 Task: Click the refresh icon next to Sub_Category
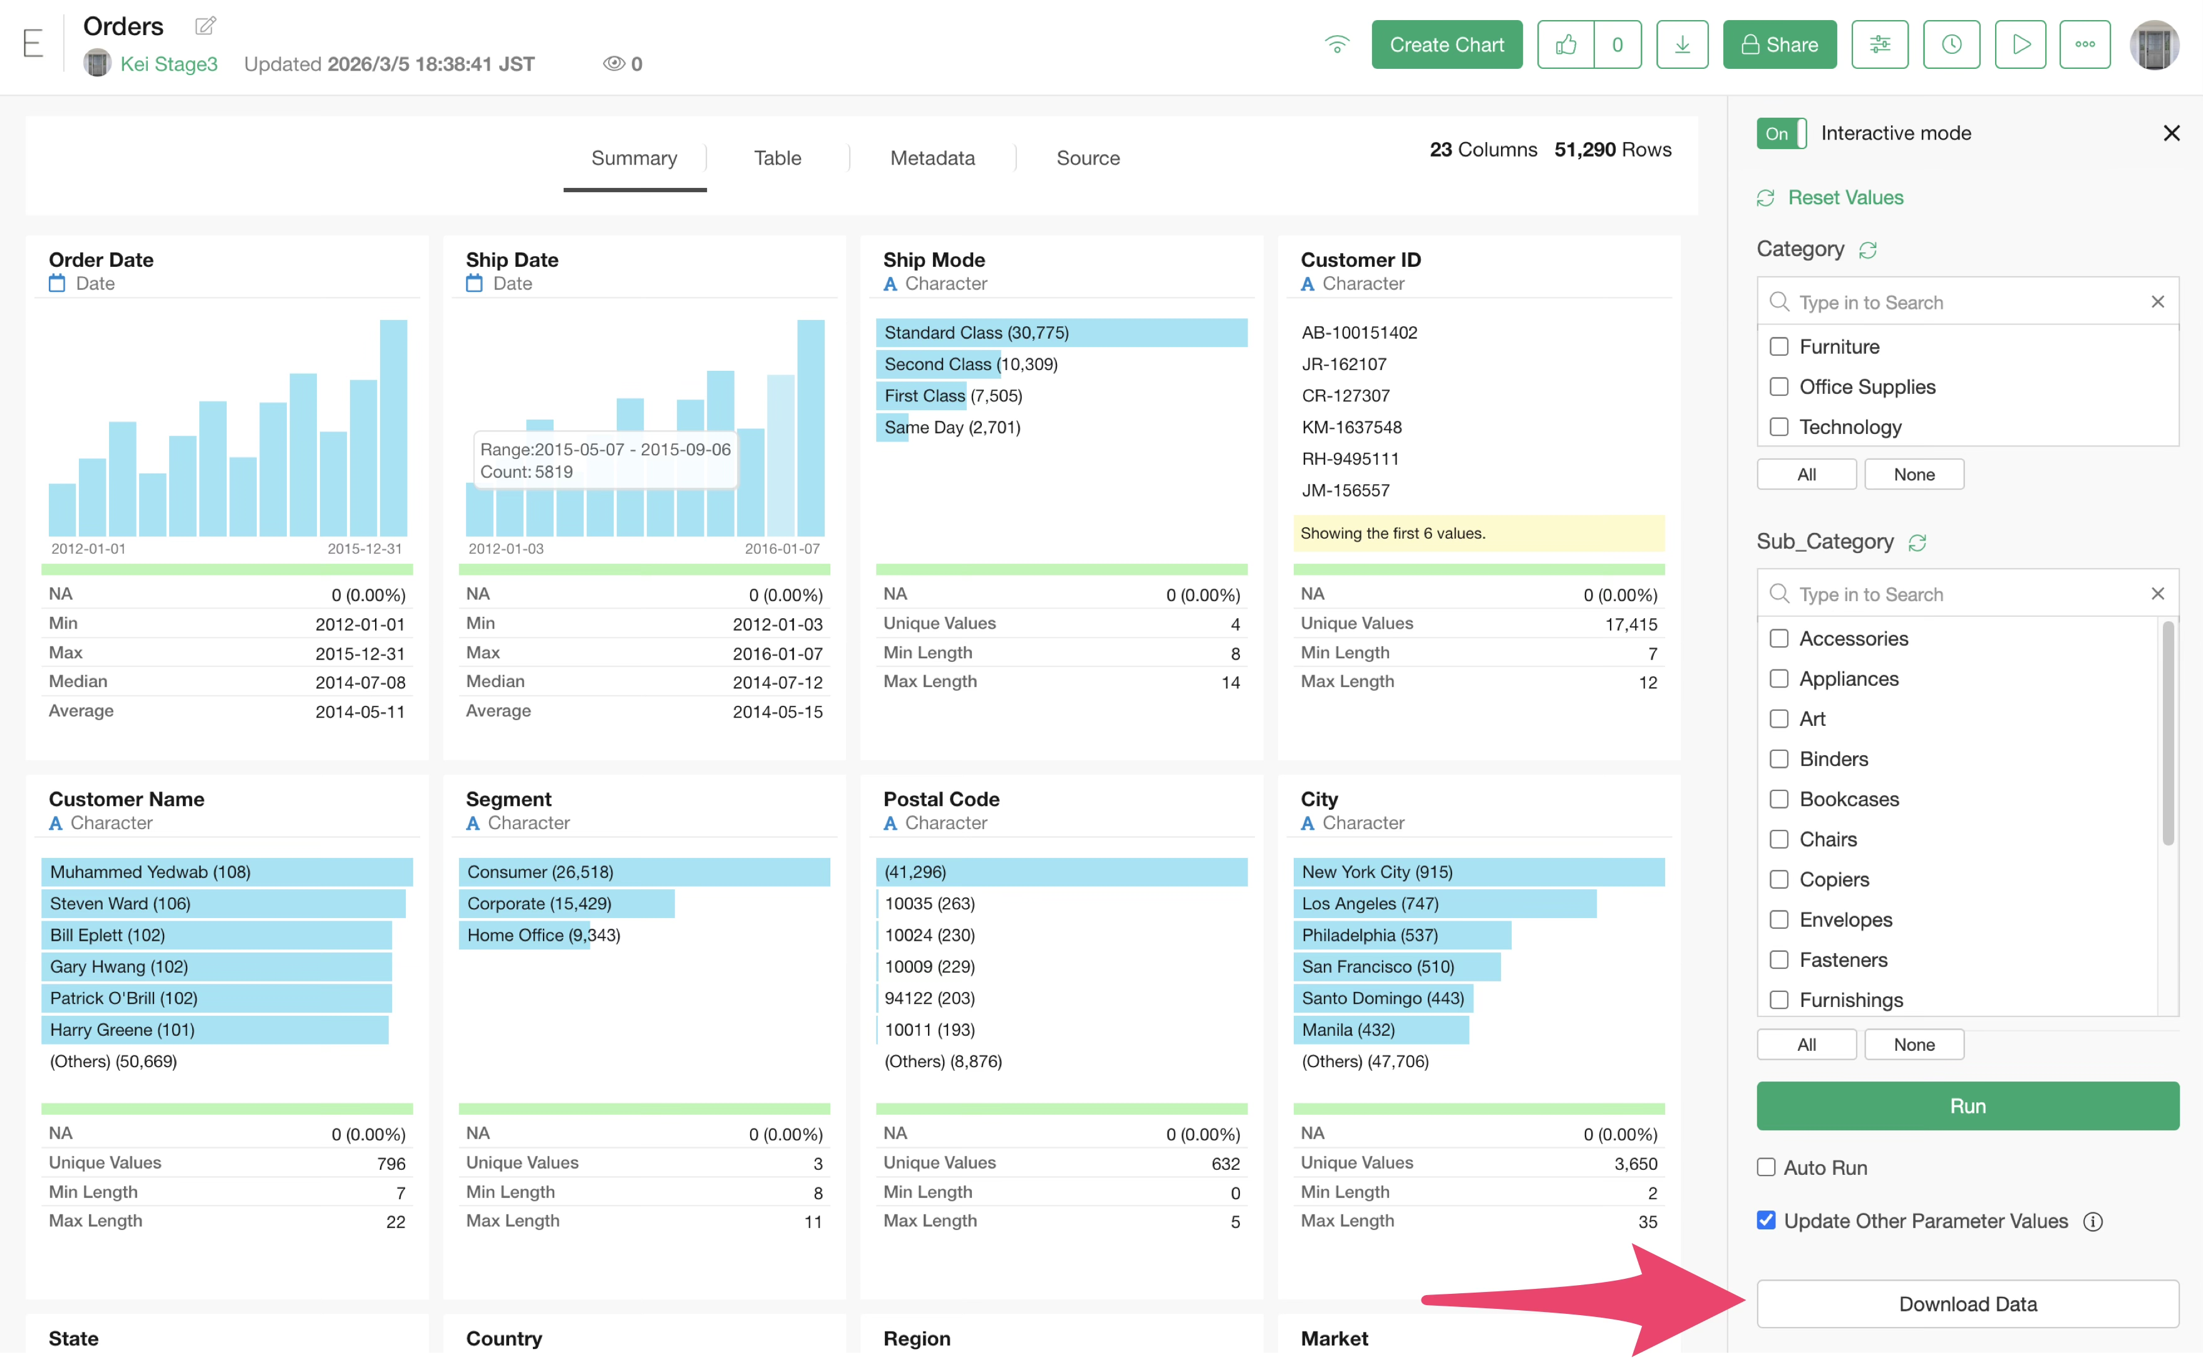coord(1917,542)
